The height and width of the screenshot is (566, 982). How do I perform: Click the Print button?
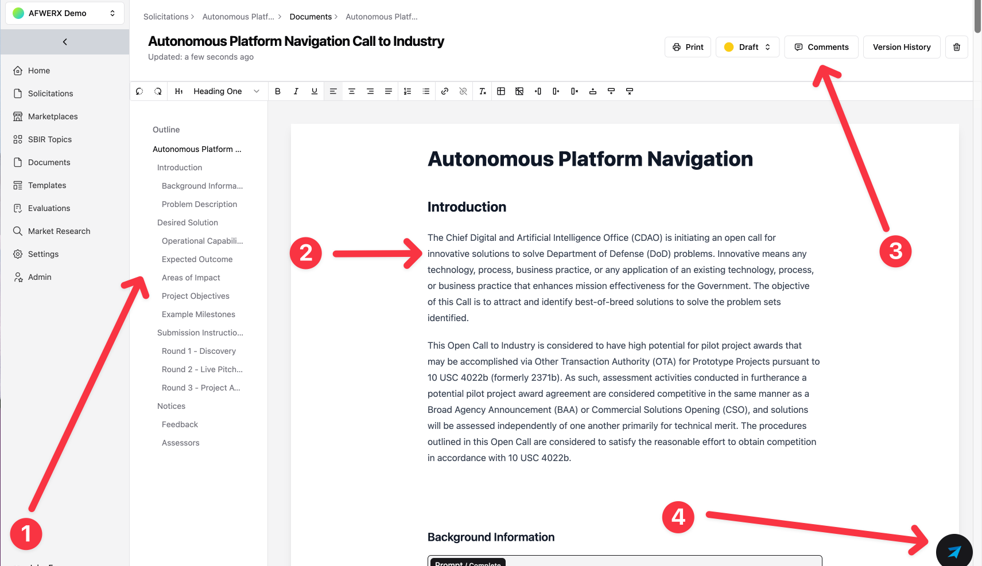[688, 47]
